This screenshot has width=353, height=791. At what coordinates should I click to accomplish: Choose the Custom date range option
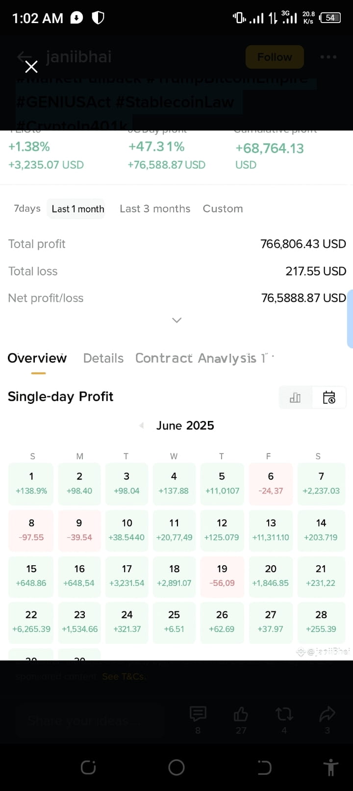pos(223,209)
